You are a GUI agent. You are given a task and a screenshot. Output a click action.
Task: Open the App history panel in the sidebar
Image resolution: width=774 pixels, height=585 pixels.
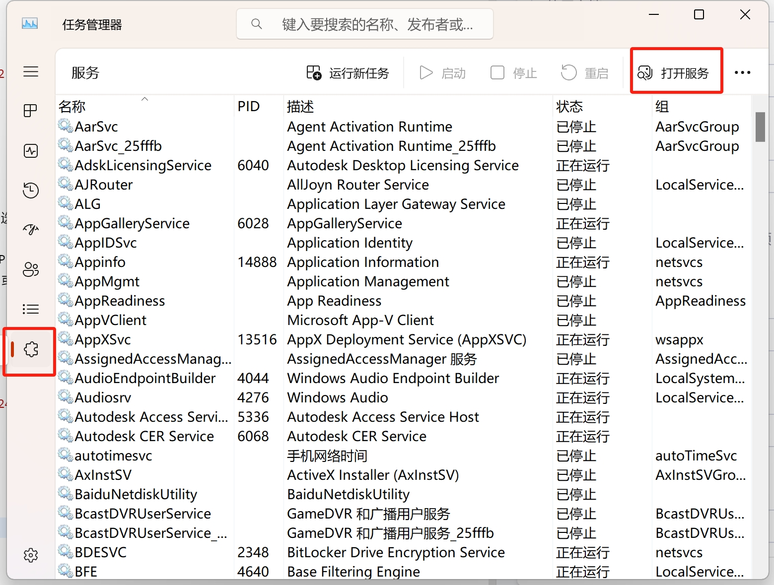click(x=31, y=190)
